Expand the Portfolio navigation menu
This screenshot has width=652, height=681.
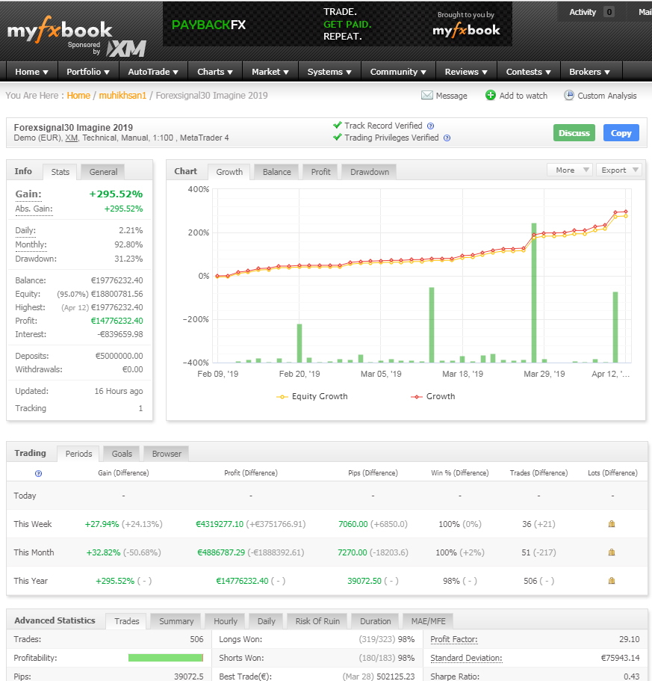click(88, 72)
